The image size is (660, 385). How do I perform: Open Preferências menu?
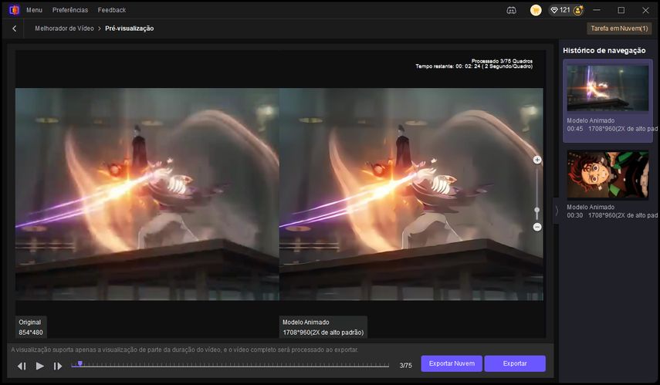coord(70,10)
